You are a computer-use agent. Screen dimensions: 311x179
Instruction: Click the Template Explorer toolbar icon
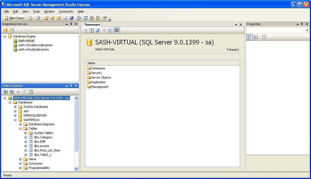[98, 18]
